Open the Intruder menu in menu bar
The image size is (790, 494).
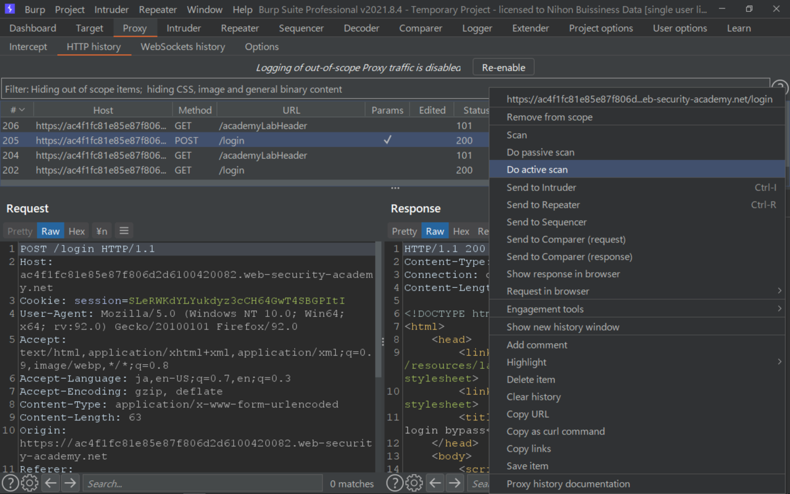112,10
